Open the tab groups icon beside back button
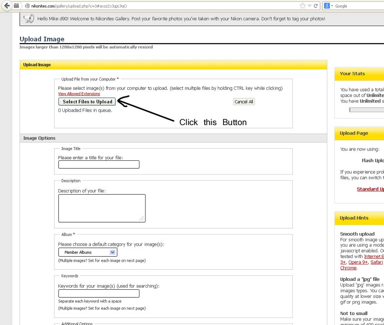 (x=16, y=6)
